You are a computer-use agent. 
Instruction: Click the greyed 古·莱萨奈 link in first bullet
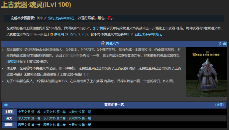coord(73,56)
